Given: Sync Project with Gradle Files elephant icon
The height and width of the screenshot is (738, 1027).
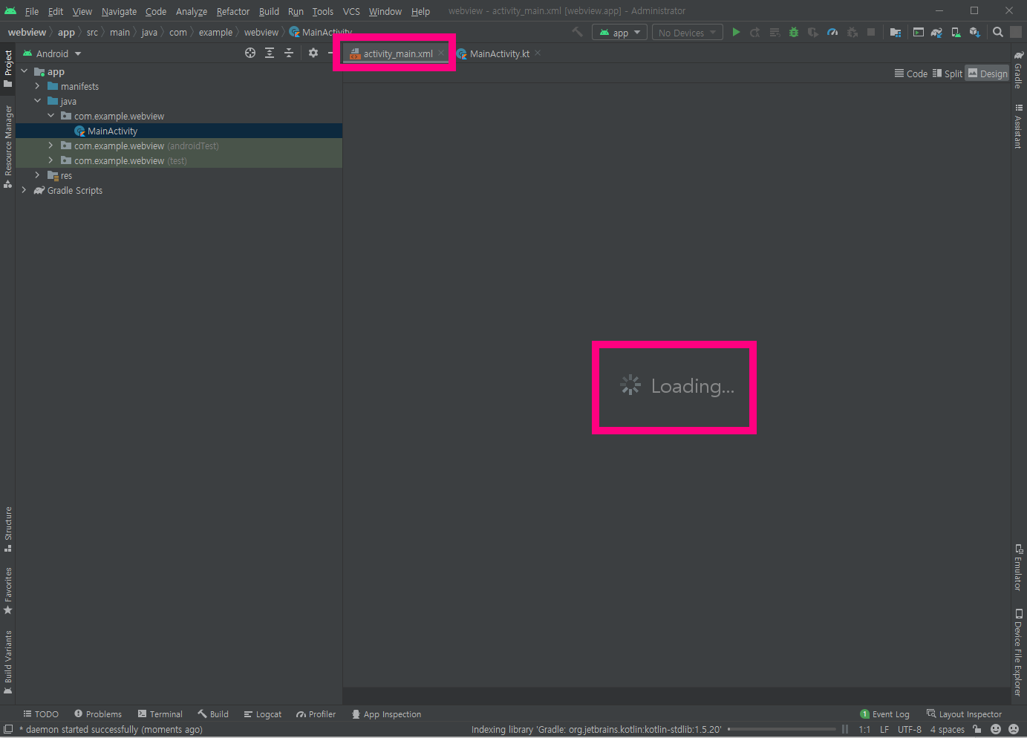Looking at the screenshot, I should (x=937, y=32).
